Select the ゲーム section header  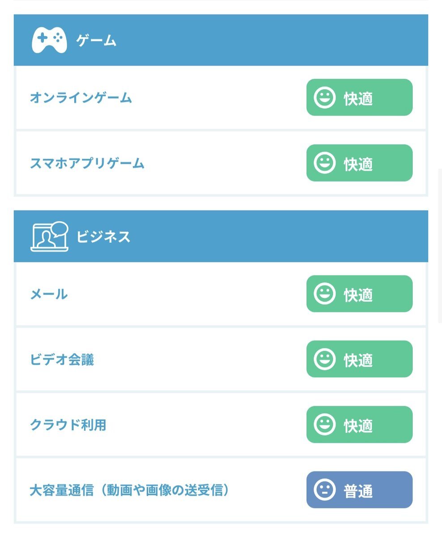[x=221, y=40]
